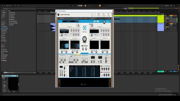Toggle Generator A keyboard track checkbox

65,35
